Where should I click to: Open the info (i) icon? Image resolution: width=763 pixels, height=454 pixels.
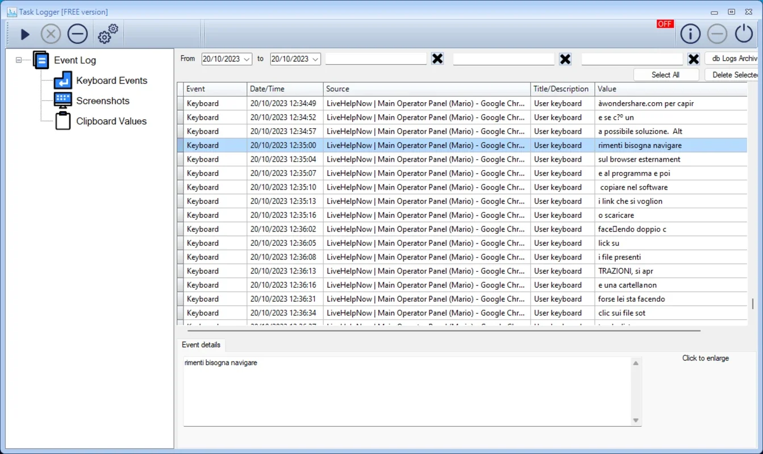pos(690,34)
